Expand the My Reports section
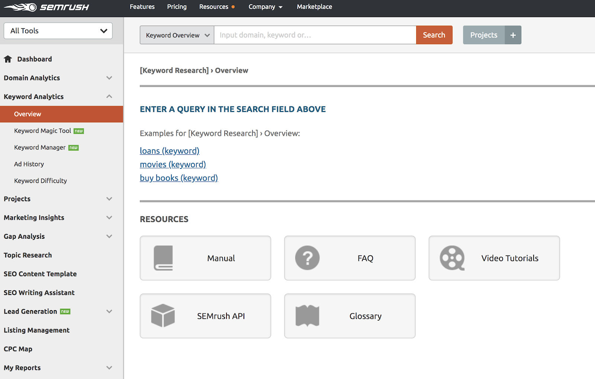The image size is (595, 379). click(x=109, y=367)
